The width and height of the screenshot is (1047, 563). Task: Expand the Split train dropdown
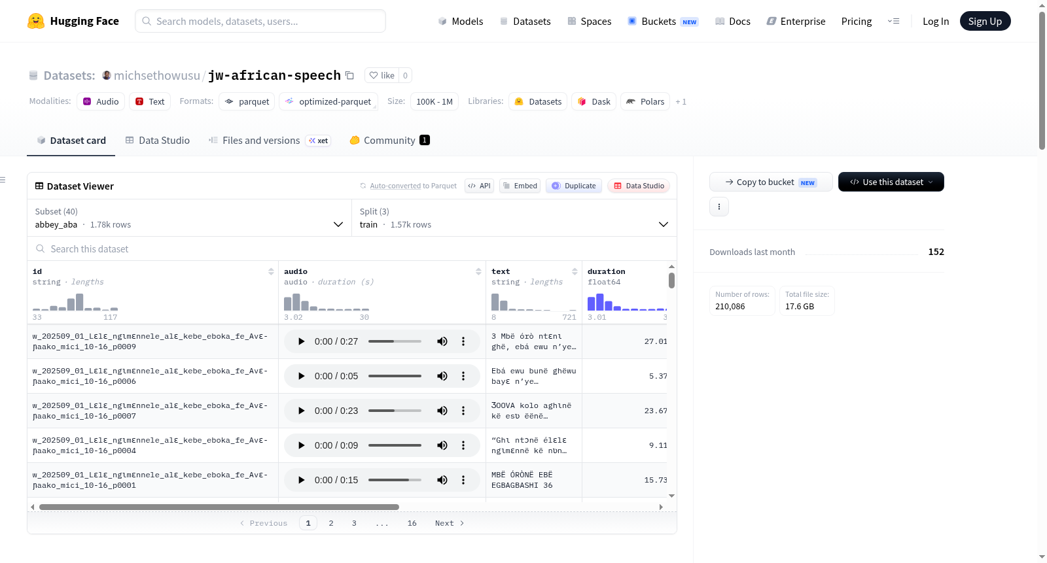click(514, 218)
